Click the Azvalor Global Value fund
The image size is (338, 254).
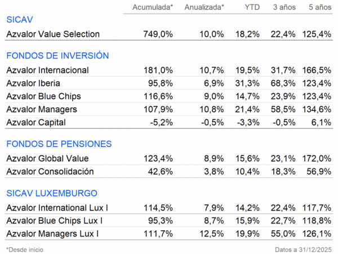point(47,159)
